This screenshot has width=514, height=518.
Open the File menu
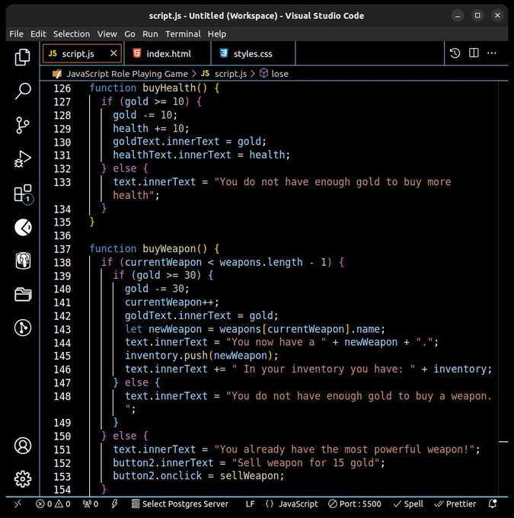point(16,34)
